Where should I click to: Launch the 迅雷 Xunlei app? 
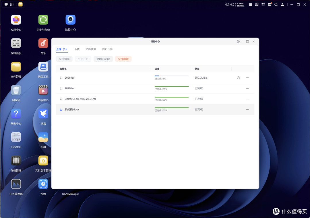point(43,114)
